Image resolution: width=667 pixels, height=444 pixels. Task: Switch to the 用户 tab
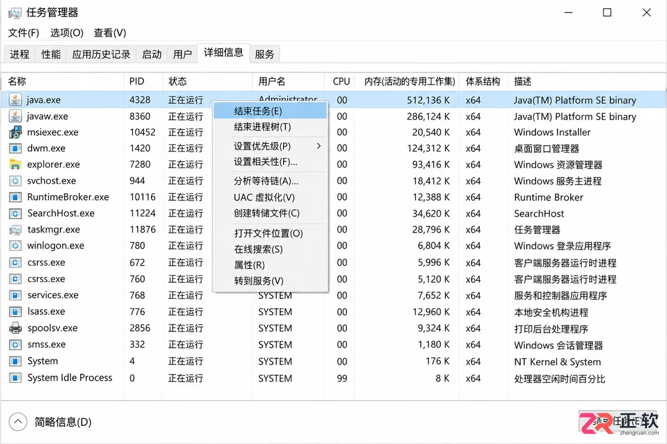coord(182,54)
